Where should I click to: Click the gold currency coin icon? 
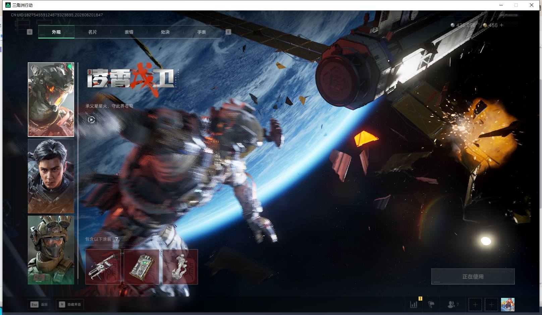point(485,25)
